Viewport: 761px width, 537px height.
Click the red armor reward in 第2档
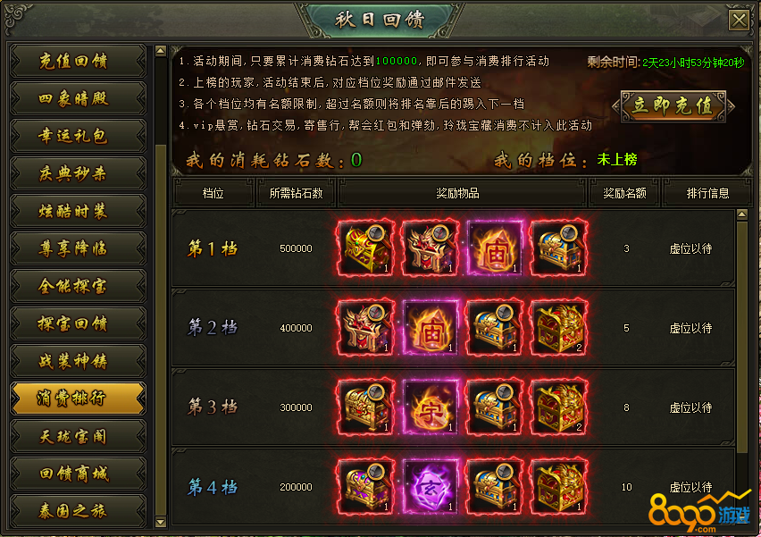pyautogui.click(x=365, y=328)
